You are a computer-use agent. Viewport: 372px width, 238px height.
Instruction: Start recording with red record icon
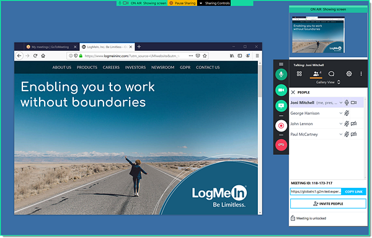click(281, 126)
